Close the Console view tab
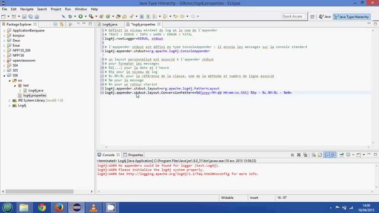 (118, 155)
